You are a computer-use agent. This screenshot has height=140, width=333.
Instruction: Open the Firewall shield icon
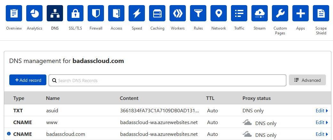96,13
